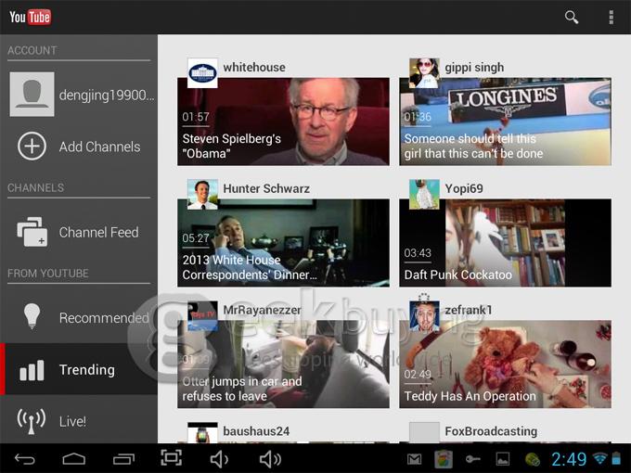The image size is (631, 473).
Task: Tap the Channel Feed stacked icon
Action: [32, 232]
